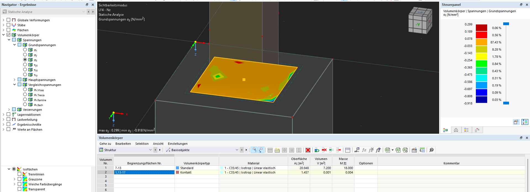Viewport: 530px width, 192px height.
Task: Click the fx formula icon in table toolbar
Action: point(364,150)
